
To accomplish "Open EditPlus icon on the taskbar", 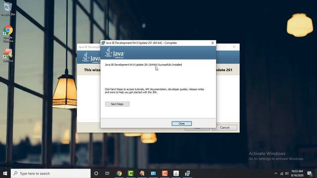I will (142, 174).
